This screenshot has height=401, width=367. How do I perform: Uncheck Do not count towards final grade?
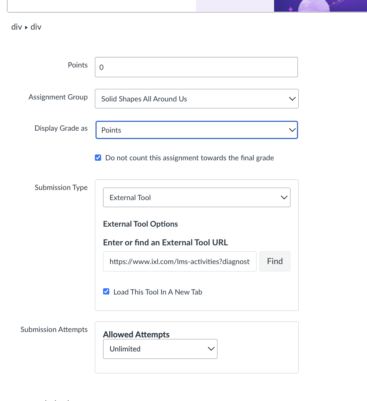tap(98, 158)
